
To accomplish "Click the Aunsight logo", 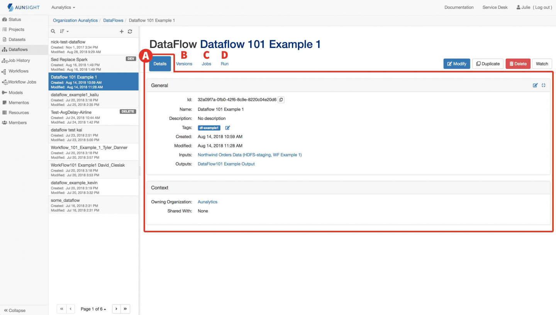I will point(23,7).
